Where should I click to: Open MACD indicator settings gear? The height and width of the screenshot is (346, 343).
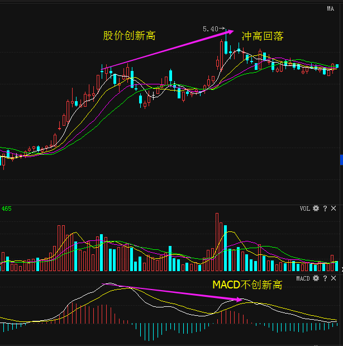point(316,278)
